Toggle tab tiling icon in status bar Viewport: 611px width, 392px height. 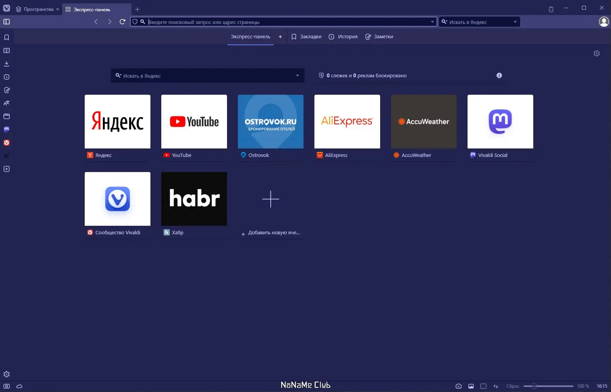click(x=483, y=386)
